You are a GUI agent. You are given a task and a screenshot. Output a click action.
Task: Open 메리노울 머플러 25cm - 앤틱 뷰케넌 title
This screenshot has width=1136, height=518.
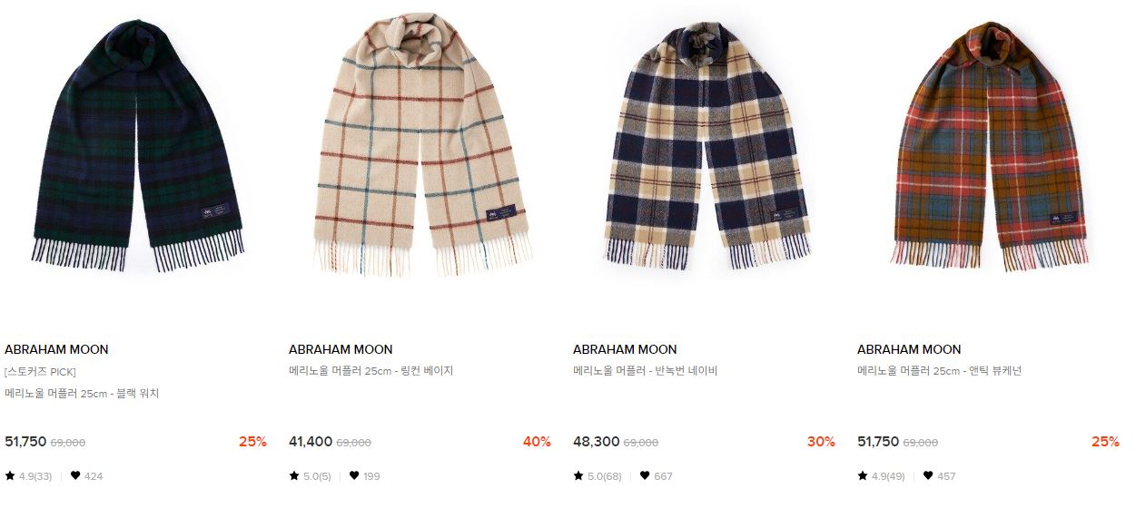point(939,371)
